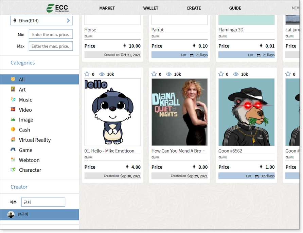Favorite Goon #5562 with star icon

[x=221, y=74]
